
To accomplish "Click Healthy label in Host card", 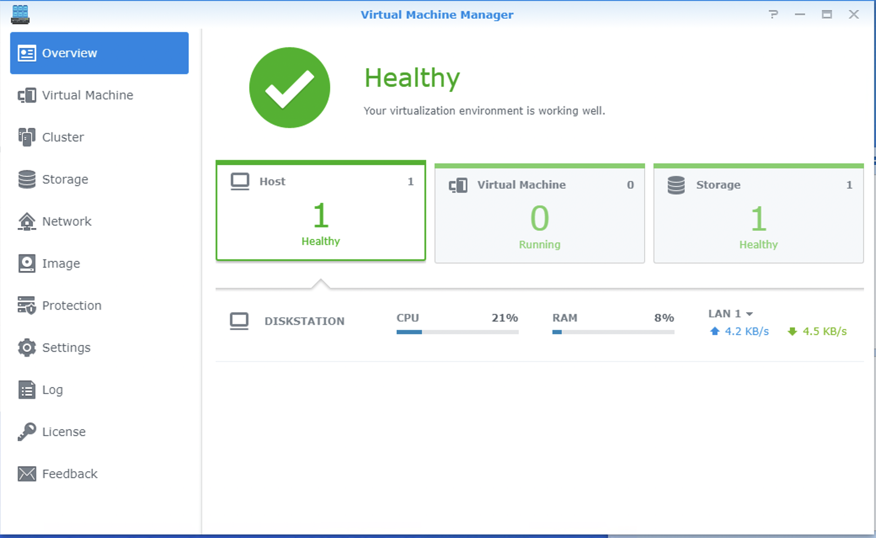I will click(x=320, y=241).
